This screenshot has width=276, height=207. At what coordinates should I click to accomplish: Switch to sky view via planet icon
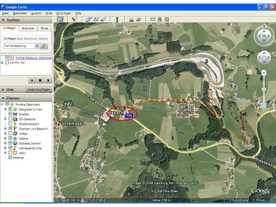pyautogui.click(x=139, y=20)
